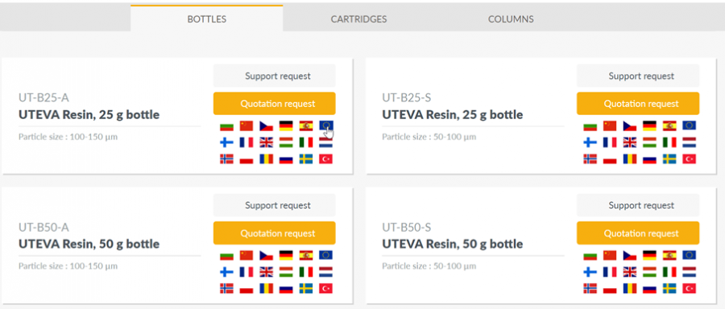Click the French flag for UT-B25-A
The width and height of the screenshot is (725, 309).
(246, 142)
